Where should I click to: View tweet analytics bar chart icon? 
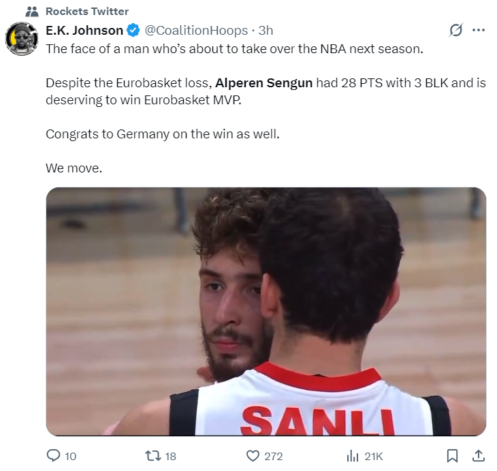(353, 456)
